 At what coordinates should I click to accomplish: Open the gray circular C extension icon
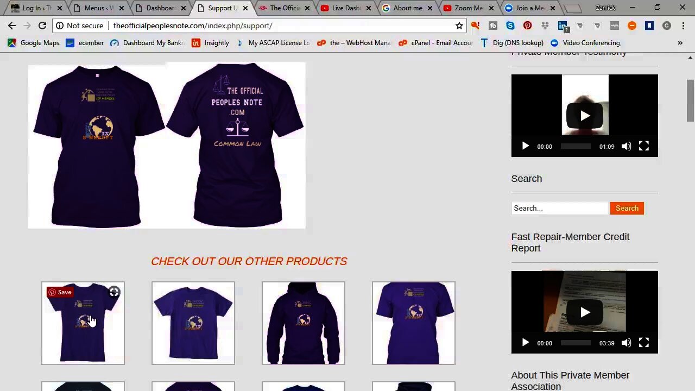coord(667,26)
